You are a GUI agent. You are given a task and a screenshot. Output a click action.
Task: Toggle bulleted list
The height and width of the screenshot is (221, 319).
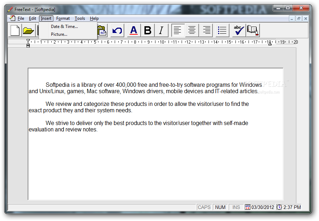coord(222,30)
